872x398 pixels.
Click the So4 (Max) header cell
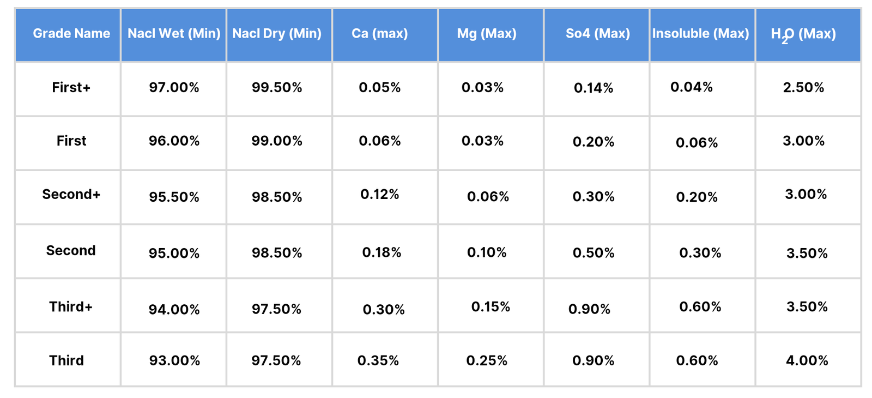(x=598, y=34)
